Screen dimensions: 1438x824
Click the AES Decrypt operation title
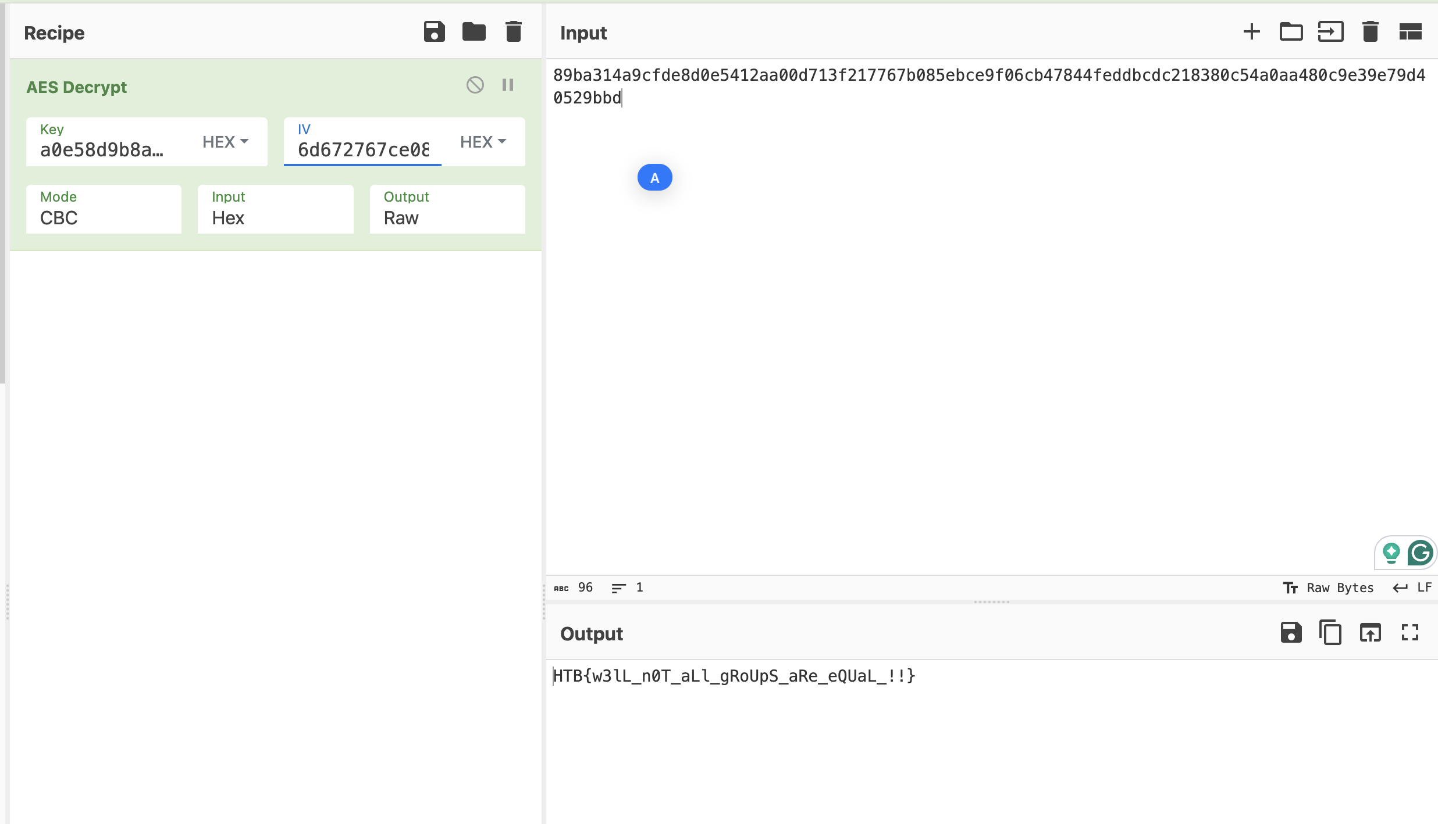click(x=76, y=87)
